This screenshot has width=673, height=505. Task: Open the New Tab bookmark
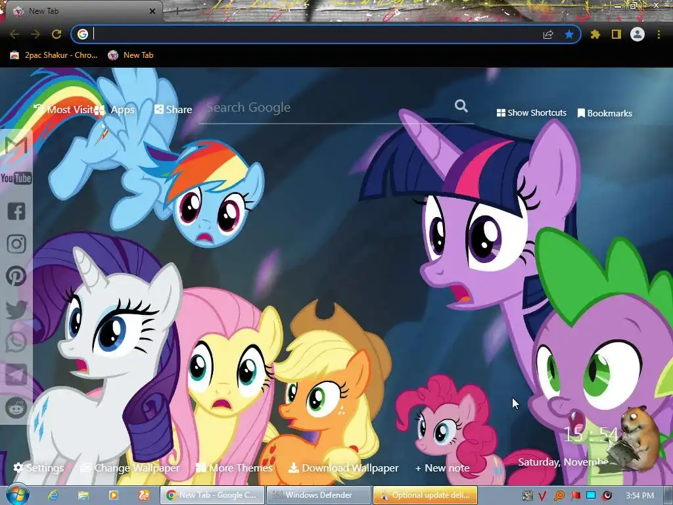click(131, 55)
